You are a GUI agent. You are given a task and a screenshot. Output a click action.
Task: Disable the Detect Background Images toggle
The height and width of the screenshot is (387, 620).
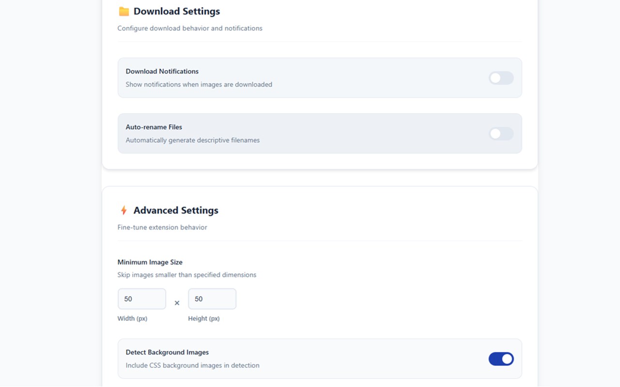pyautogui.click(x=501, y=359)
